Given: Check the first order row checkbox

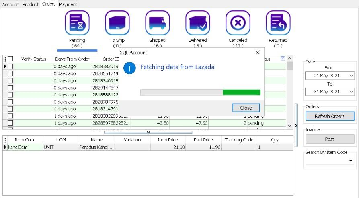Looking at the screenshot, I should point(10,66).
